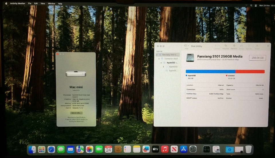This screenshot has height=158, width=275.
Task: Open the Window menu
Action: pyautogui.click(x=51, y=3)
